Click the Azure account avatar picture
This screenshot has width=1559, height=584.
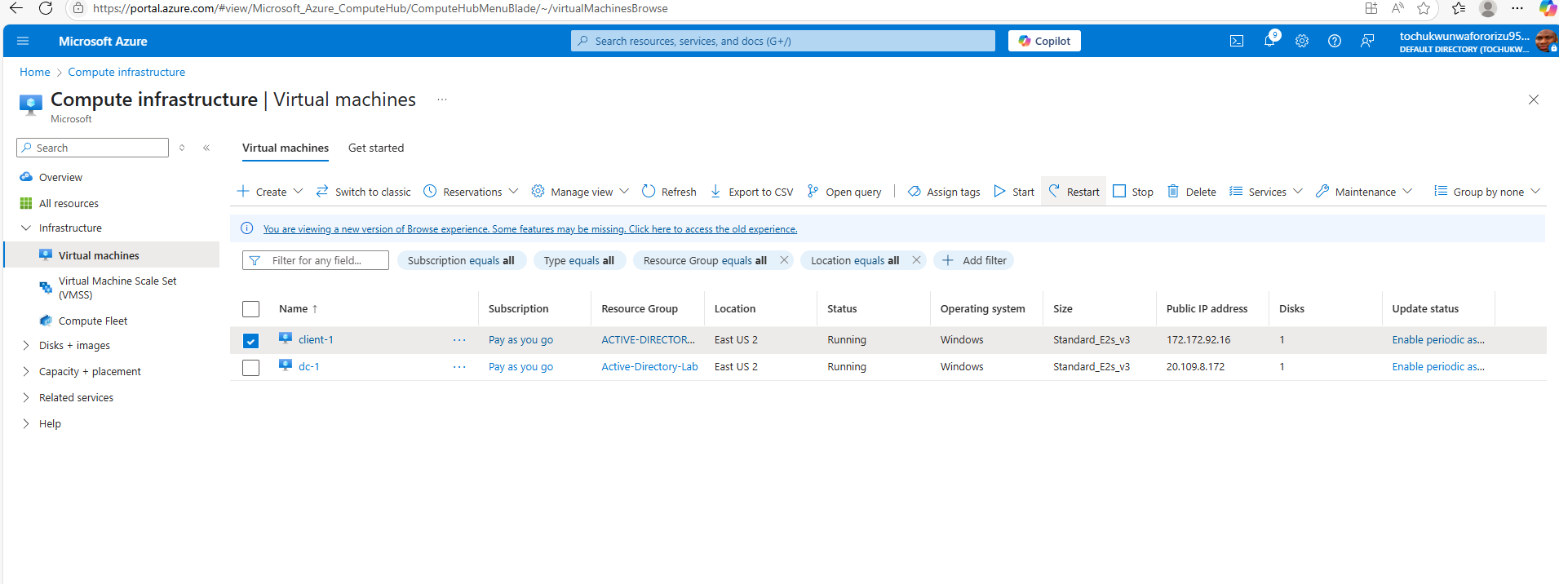coord(1545,41)
